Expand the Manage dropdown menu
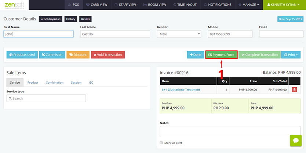306x153 pixels. (x=249, y=5)
